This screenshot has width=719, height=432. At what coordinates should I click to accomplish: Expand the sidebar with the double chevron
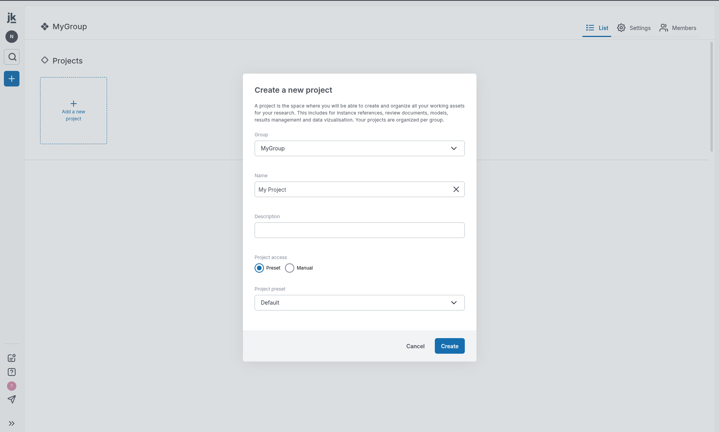point(12,423)
